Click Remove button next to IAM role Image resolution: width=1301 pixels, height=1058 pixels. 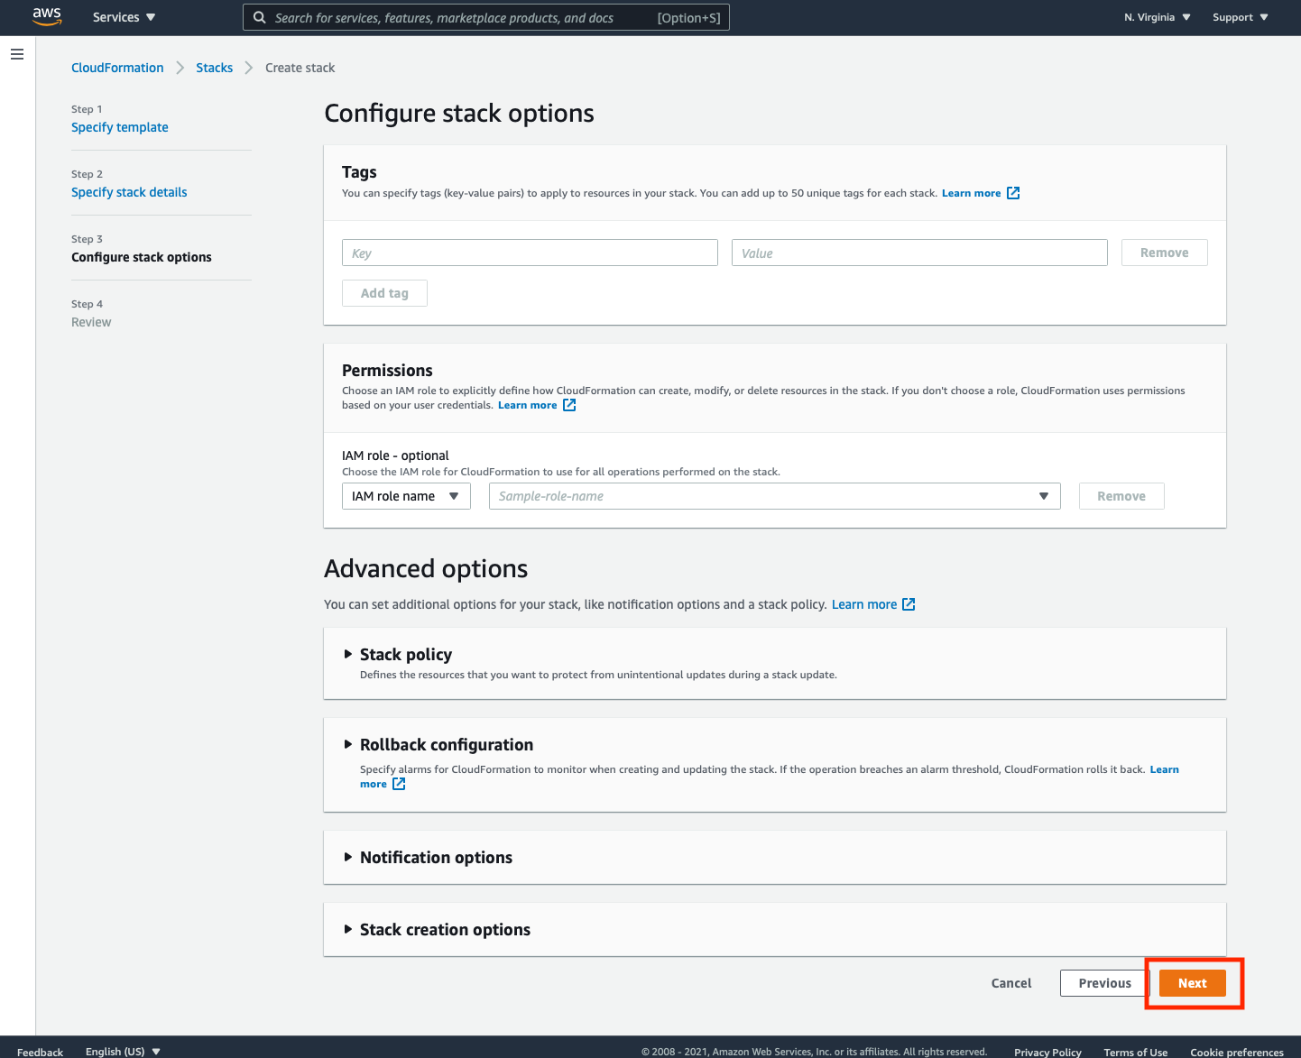(1121, 496)
